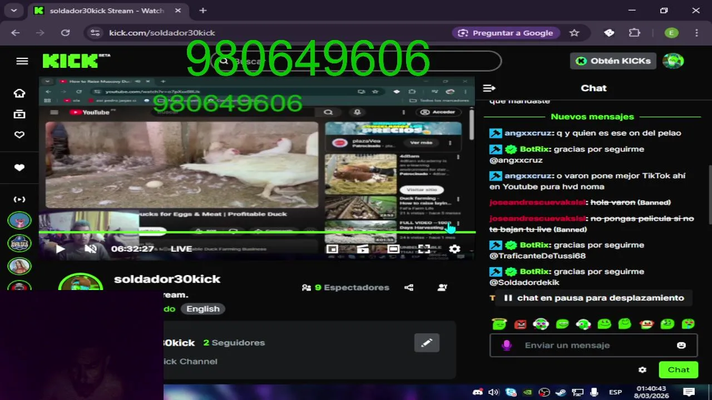
Task: Open the user management icon beside share
Action: (442, 288)
